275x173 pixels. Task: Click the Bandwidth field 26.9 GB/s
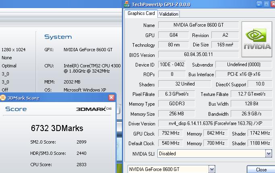tap(252, 114)
